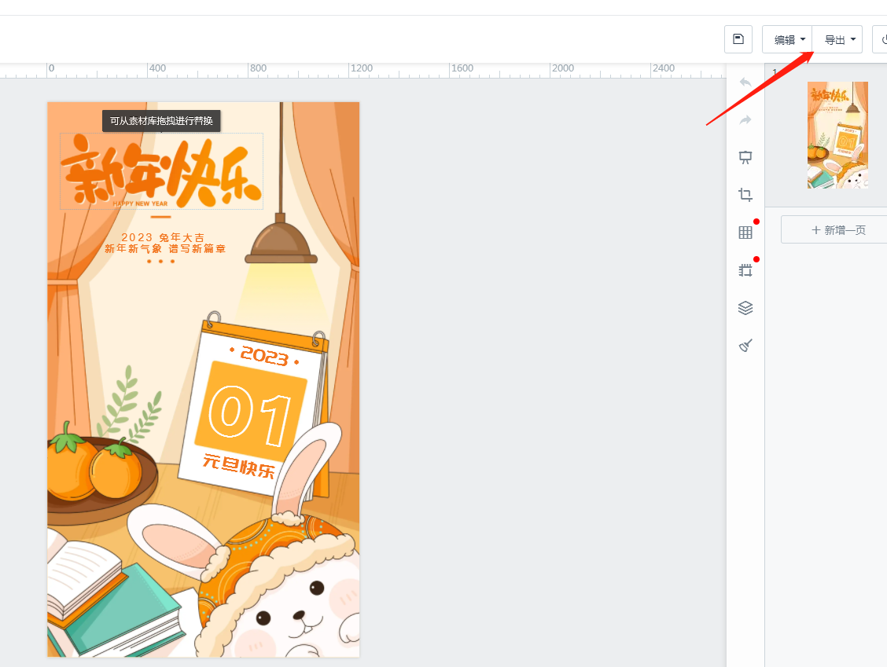Select the 新年快乐 title artwork on canvas
This screenshot has height=667, width=887.
coord(161,171)
